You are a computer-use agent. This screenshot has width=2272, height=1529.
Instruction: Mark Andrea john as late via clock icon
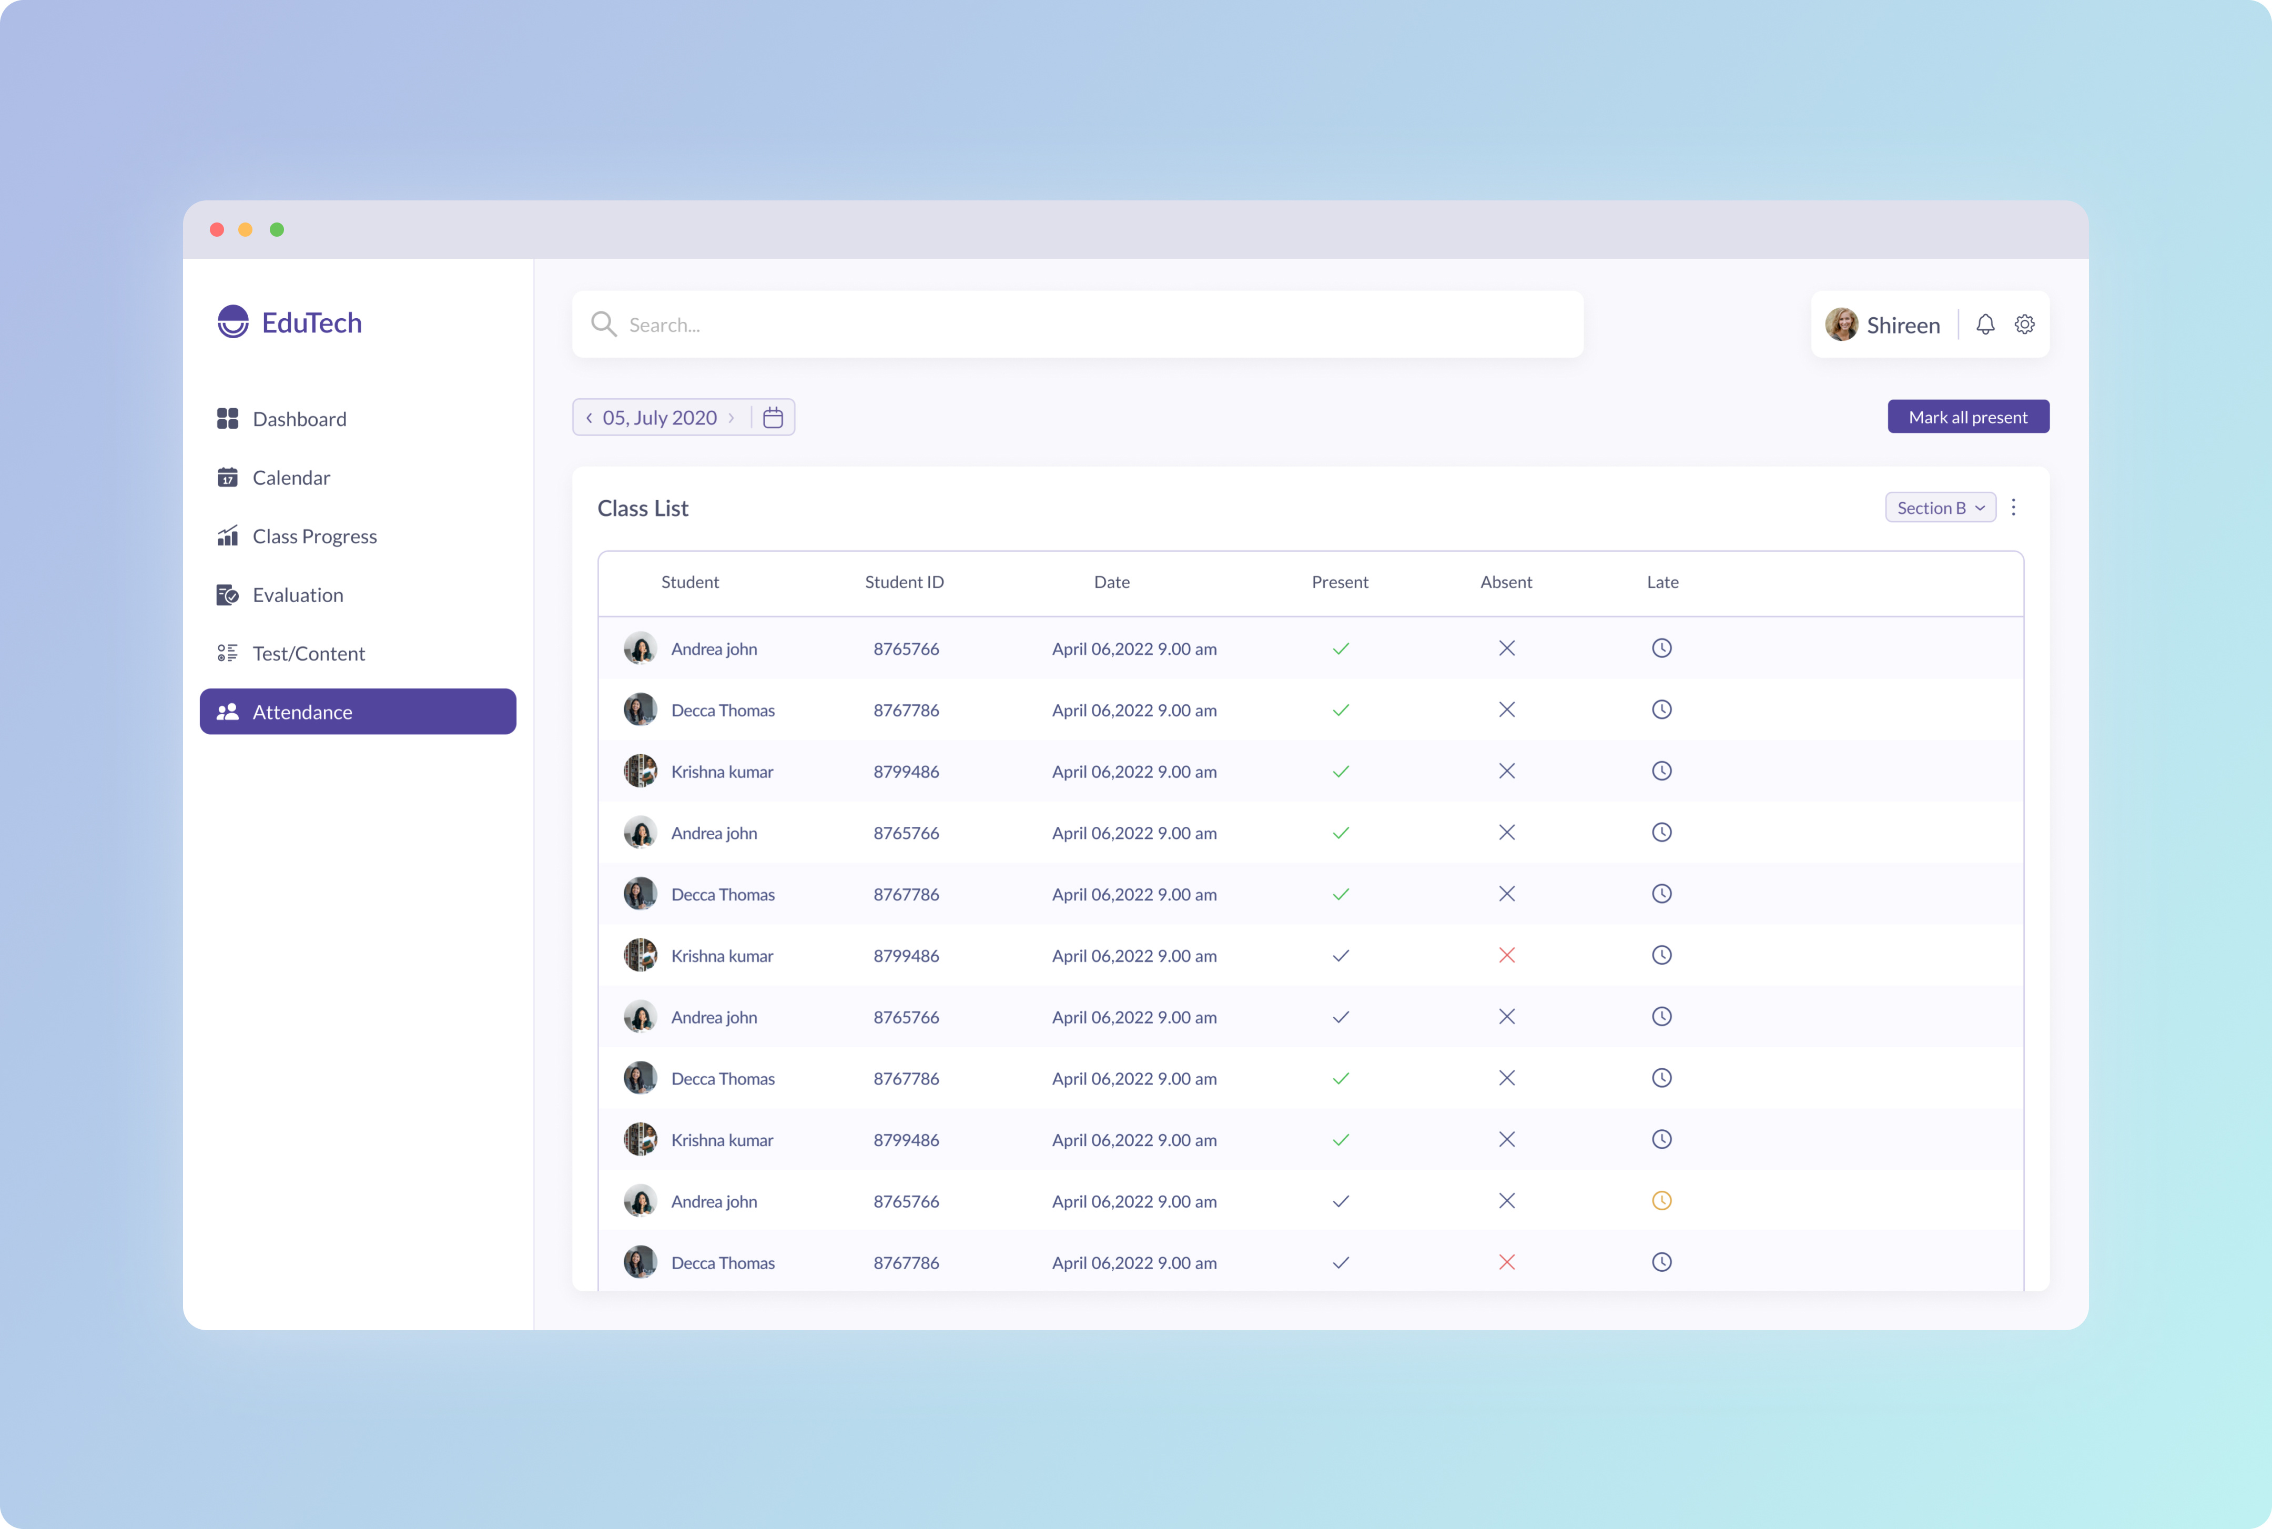tap(1662, 1200)
